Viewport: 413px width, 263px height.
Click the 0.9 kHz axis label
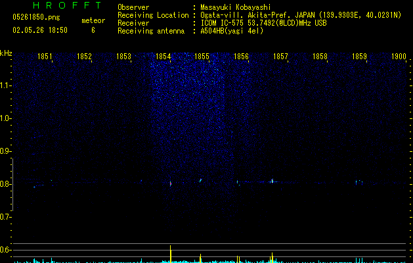click(5, 151)
